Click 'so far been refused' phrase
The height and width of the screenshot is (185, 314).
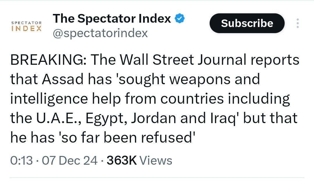[x=126, y=137]
